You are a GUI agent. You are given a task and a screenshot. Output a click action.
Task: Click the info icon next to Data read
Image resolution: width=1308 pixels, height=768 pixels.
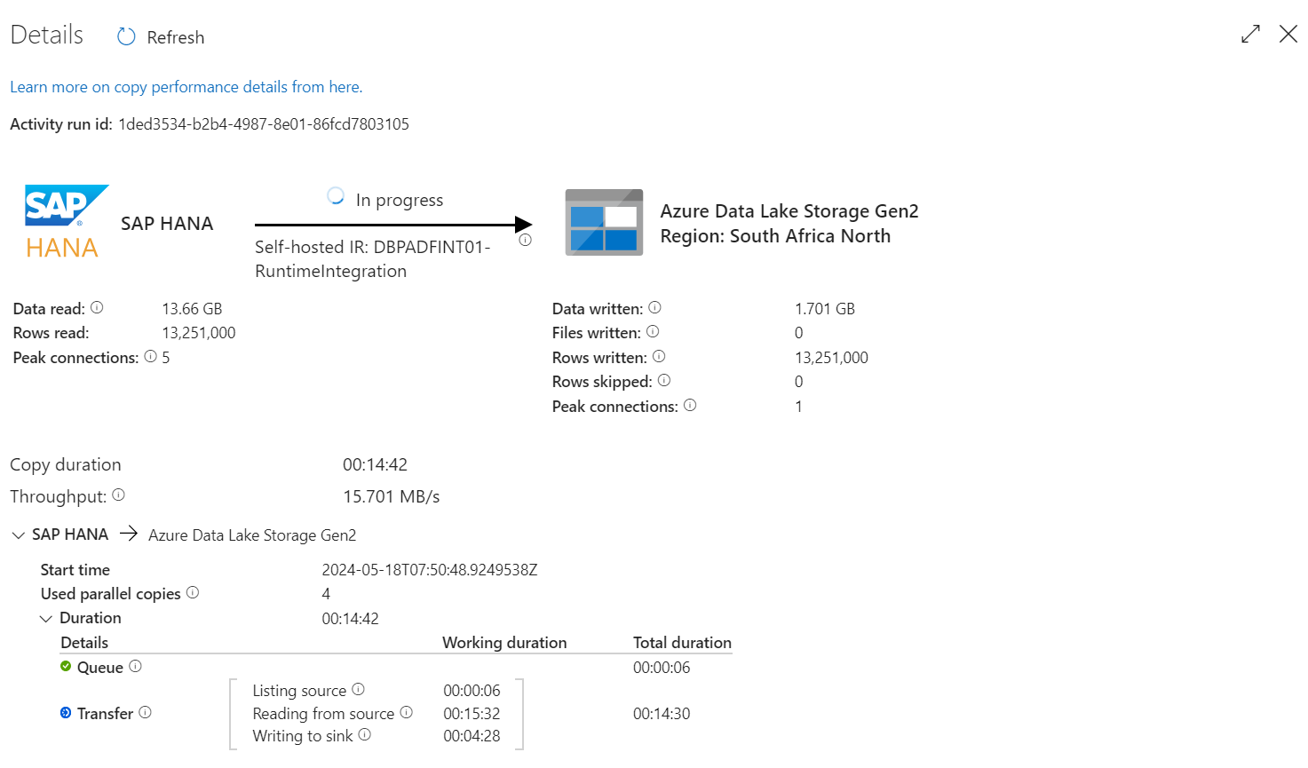click(x=97, y=307)
